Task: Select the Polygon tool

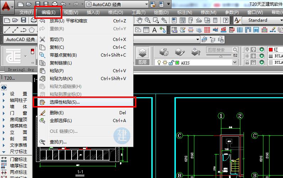Action: tap(32, 30)
